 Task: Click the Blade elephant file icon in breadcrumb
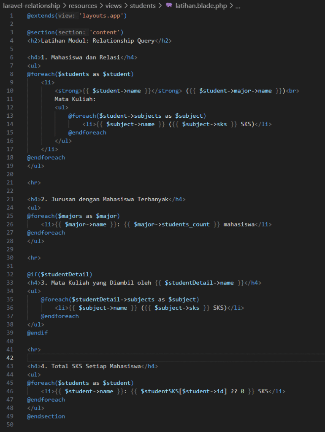(x=169, y=6)
